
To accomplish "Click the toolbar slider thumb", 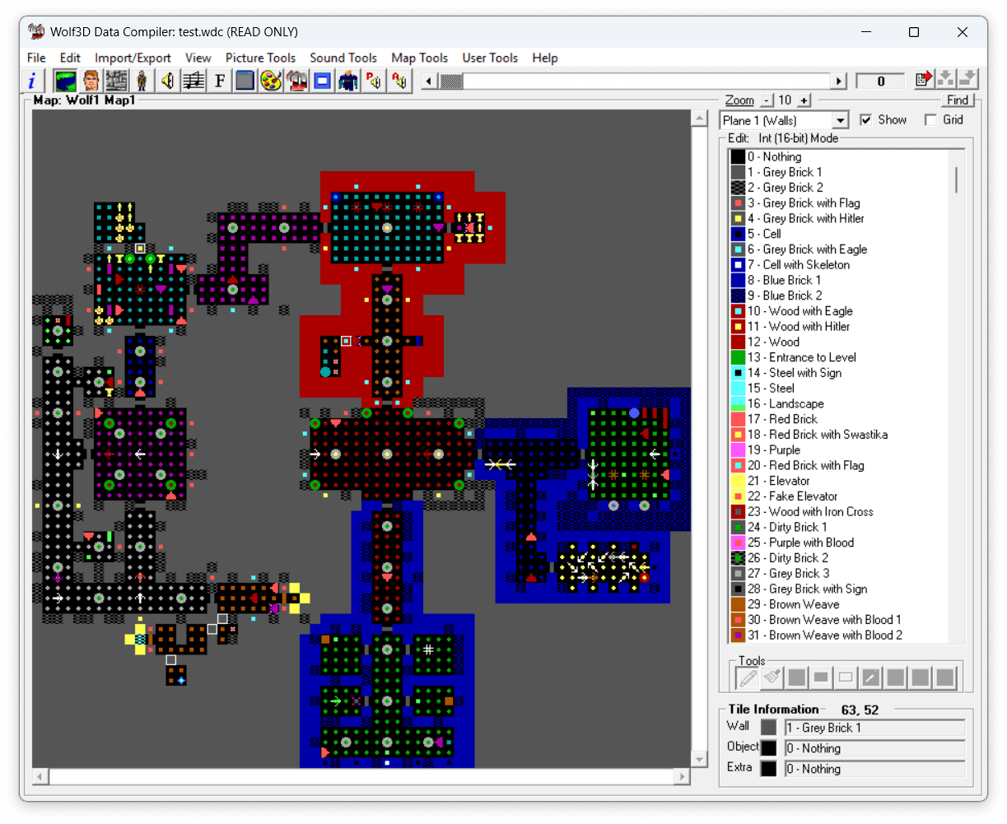I will (x=451, y=81).
